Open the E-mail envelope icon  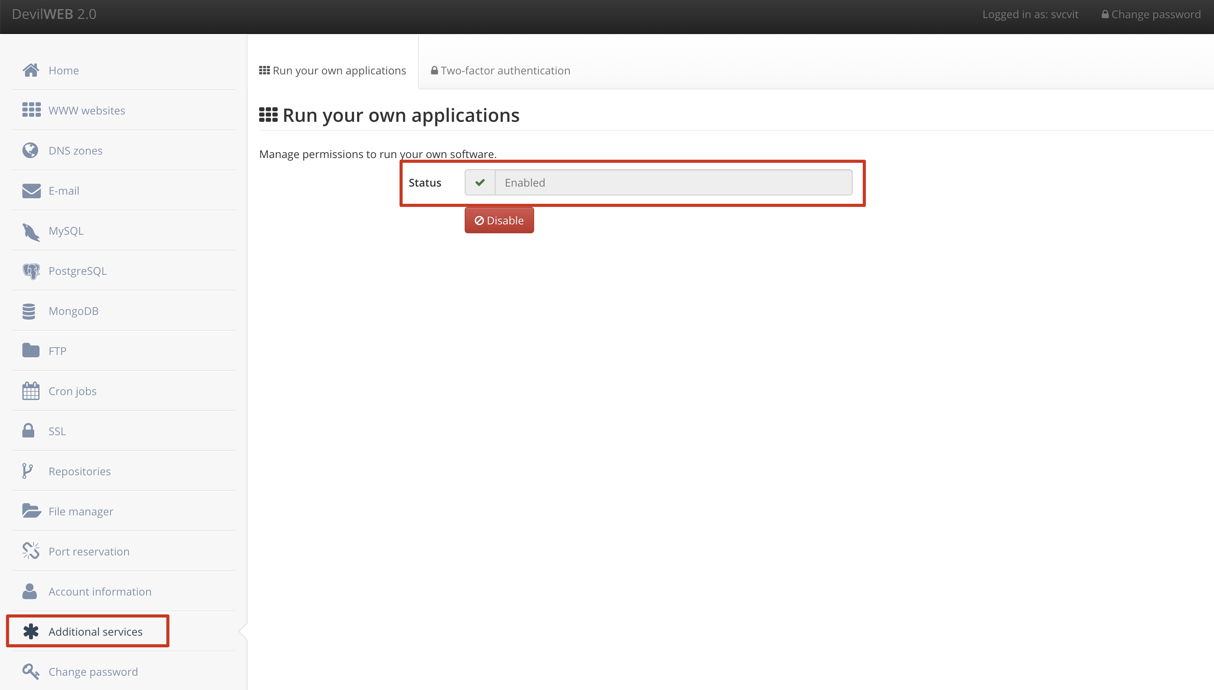[30, 190]
